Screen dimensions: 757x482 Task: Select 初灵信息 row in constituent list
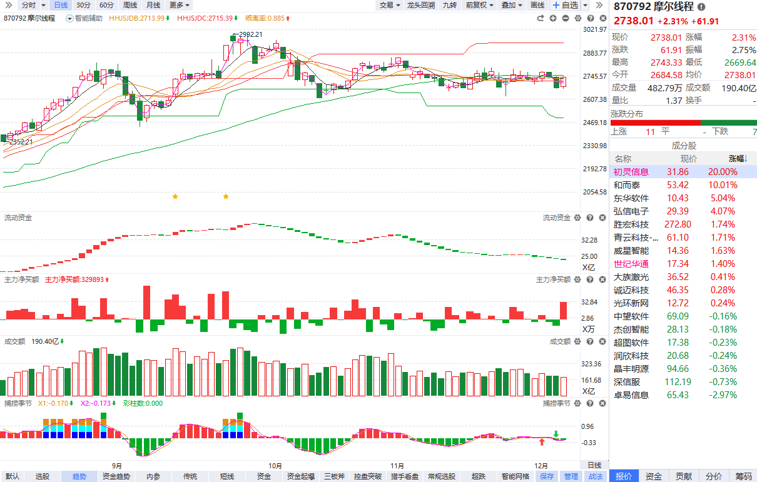(631, 172)
